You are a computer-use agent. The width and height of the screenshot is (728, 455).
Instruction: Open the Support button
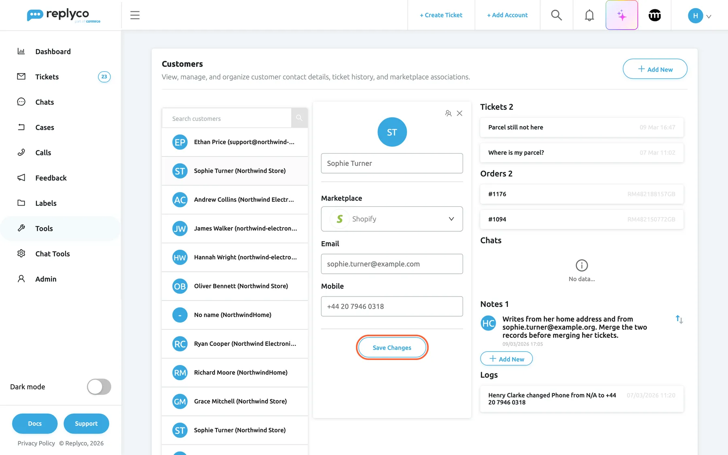tap(86, 423)
